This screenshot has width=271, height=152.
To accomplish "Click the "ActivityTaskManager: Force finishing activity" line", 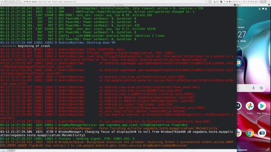I will coord(109,128).
